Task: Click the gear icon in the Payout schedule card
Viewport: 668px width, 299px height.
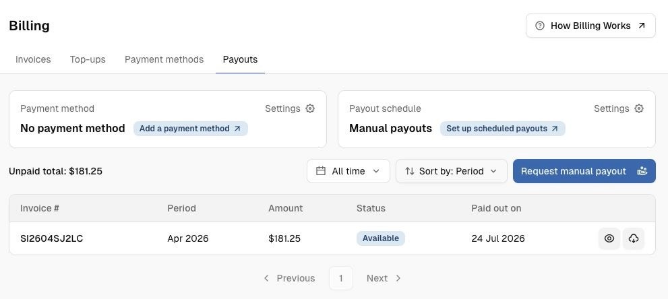Action: coord(639,108)
